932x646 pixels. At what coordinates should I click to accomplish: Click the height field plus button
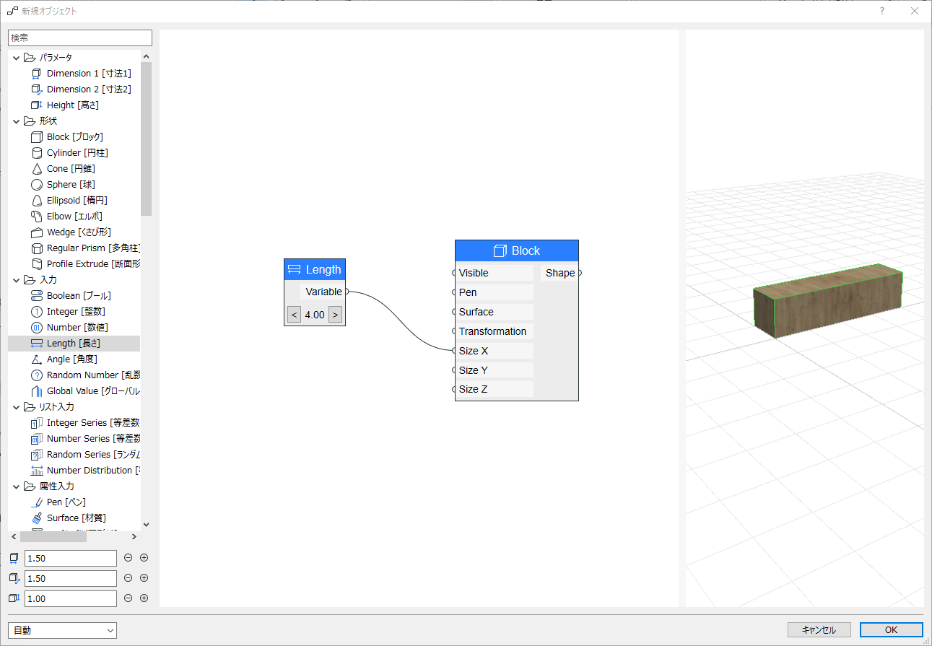click(144, 598)
